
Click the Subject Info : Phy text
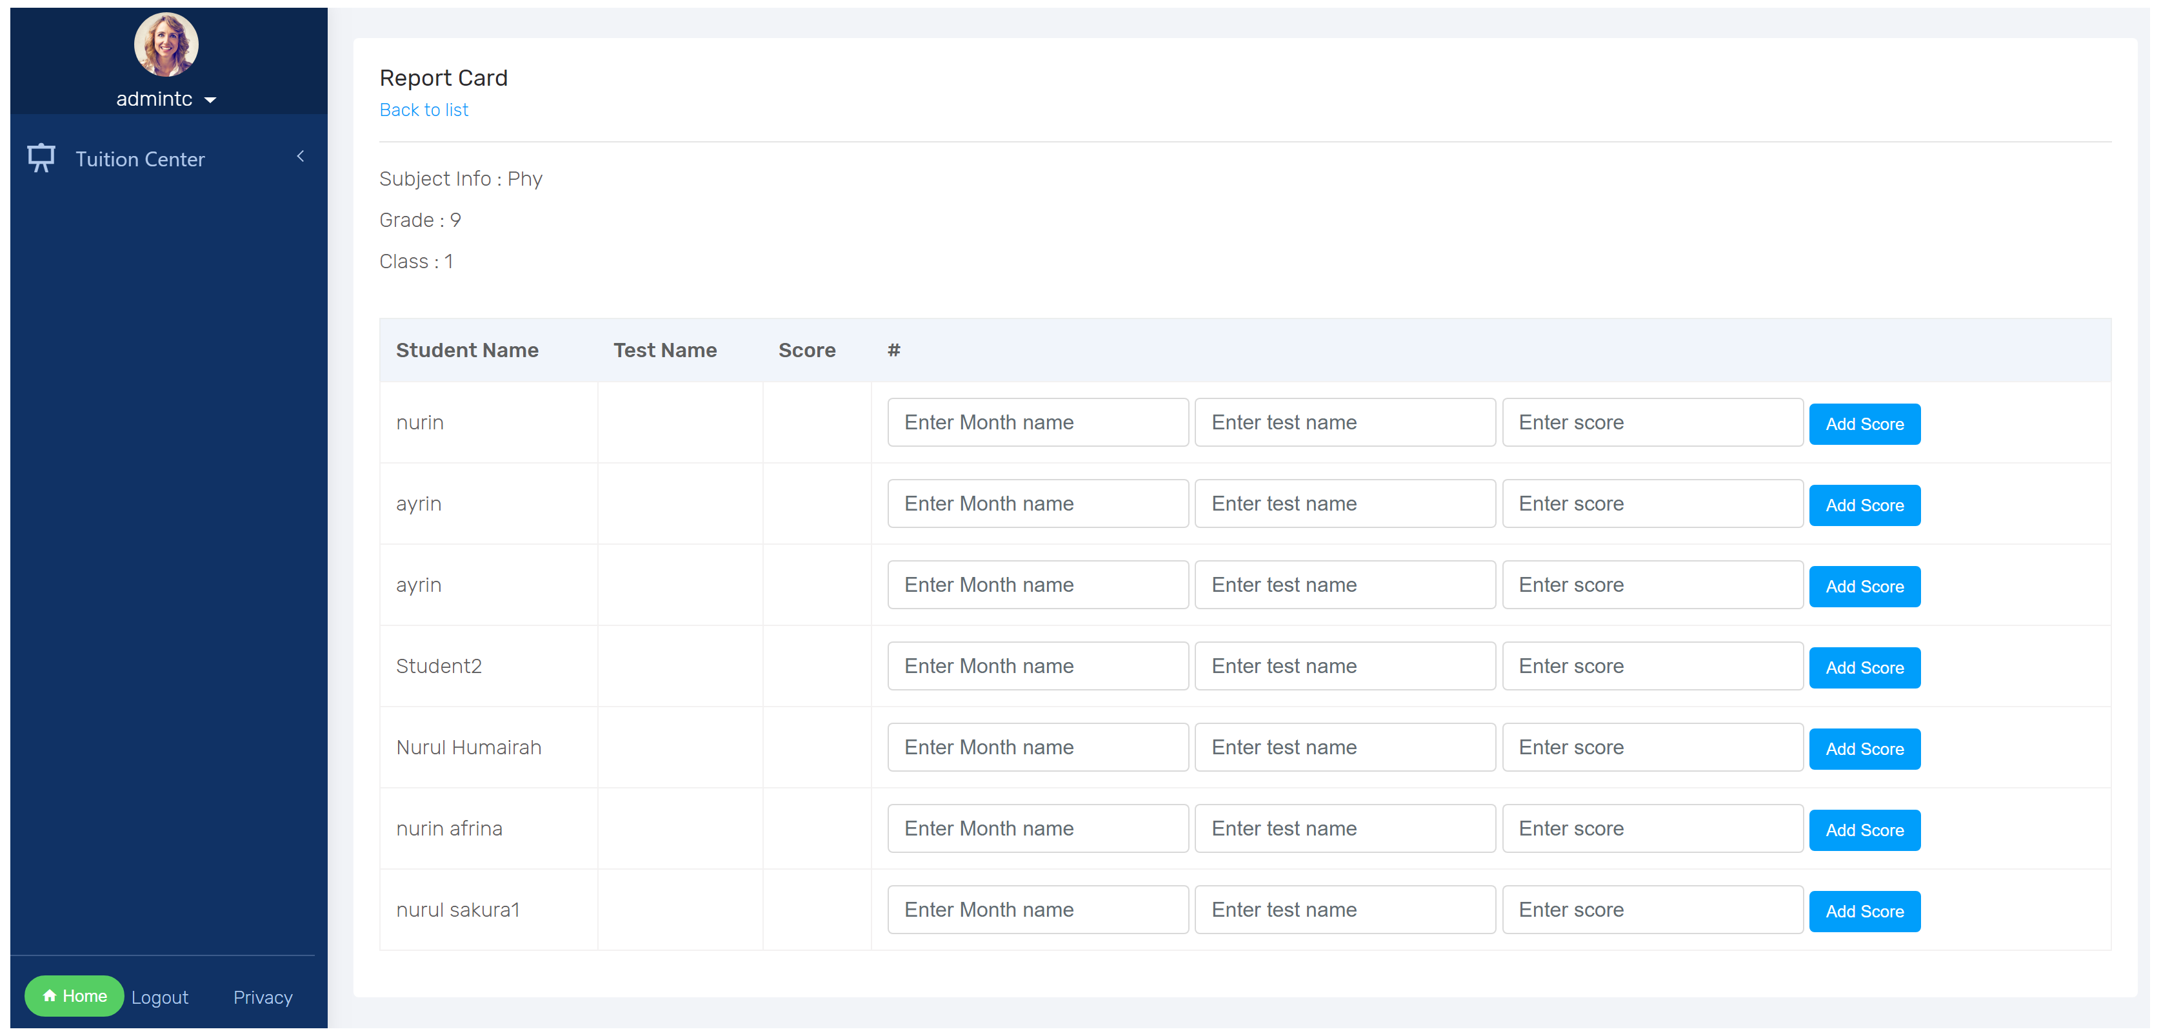click(461, 179)
